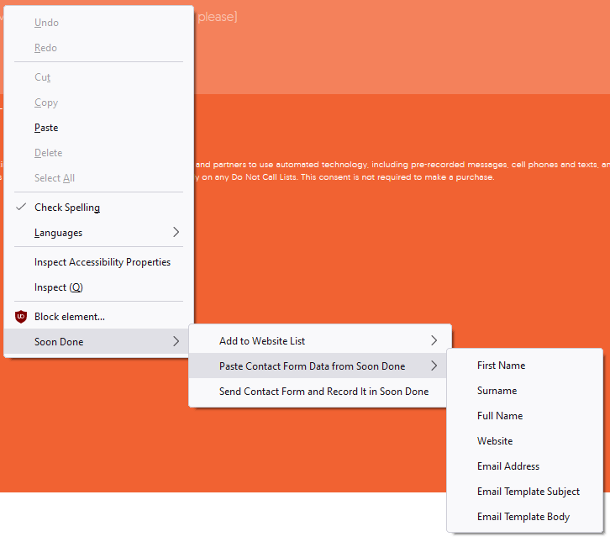Image resolution: width=610 pixels, height=542 pixels.
Task: Open the Languages menu entry
Action: click(99, 233)
